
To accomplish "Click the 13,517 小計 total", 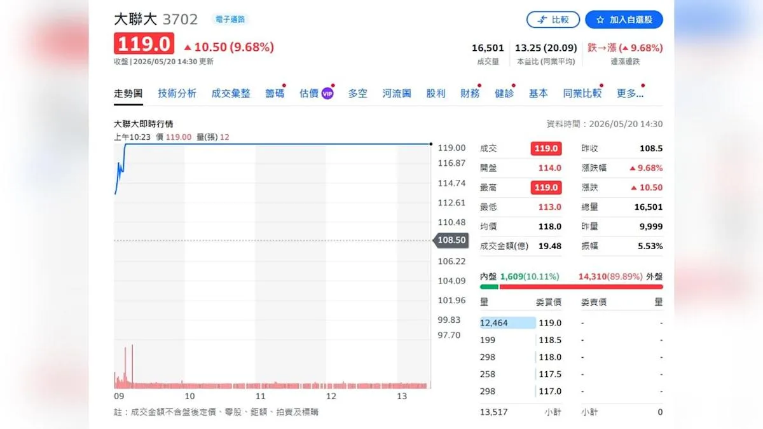I will coord(494,412).
